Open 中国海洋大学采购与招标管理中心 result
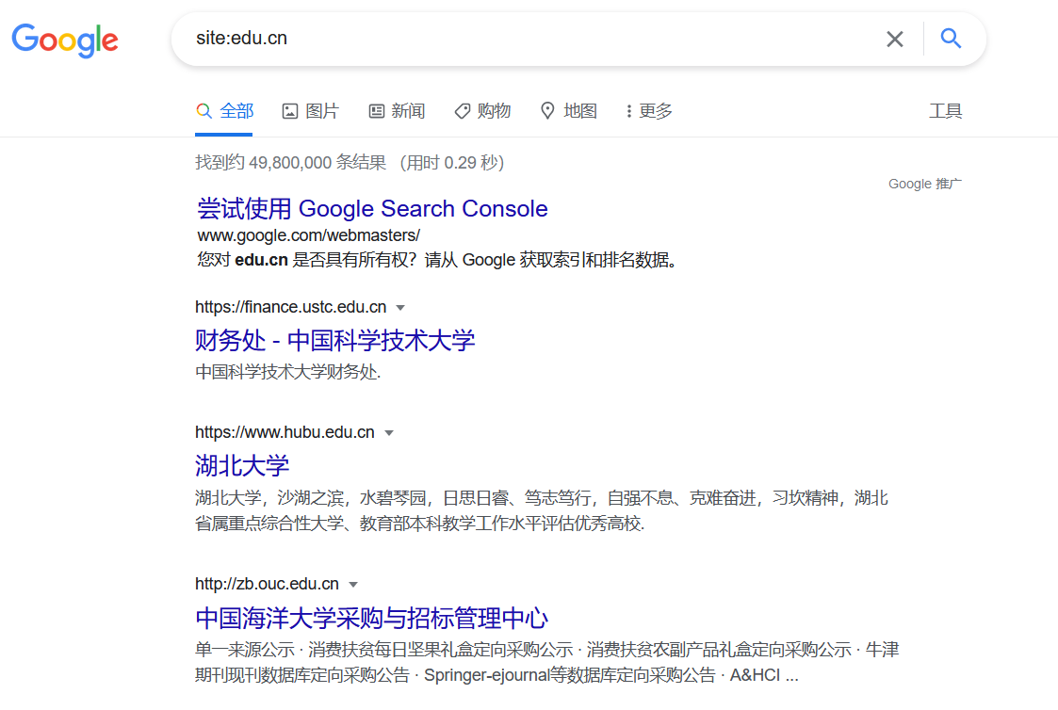Viewport: 1058px width, 710px height. (x=372, y=618)
